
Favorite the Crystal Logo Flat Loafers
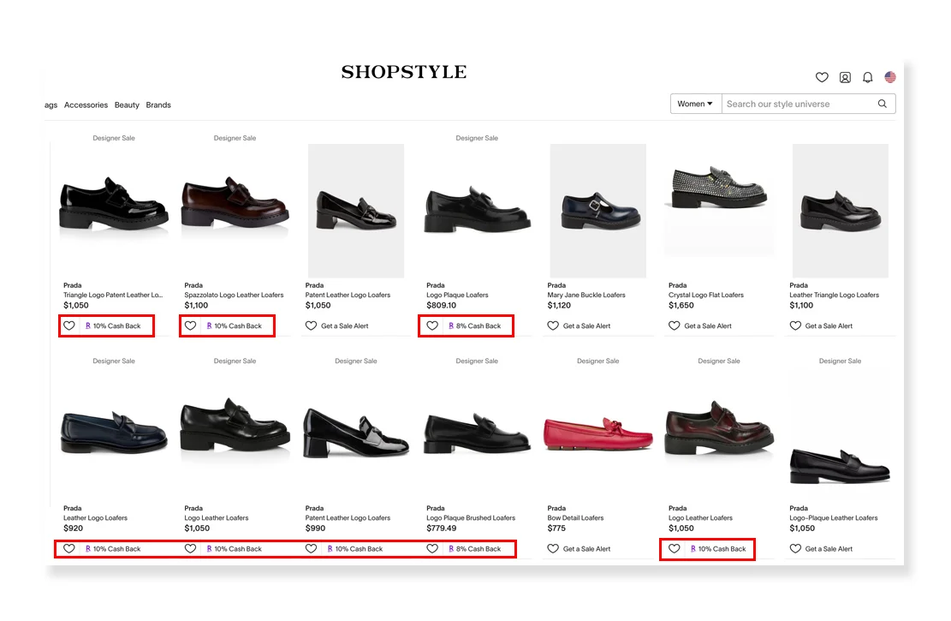674,325
